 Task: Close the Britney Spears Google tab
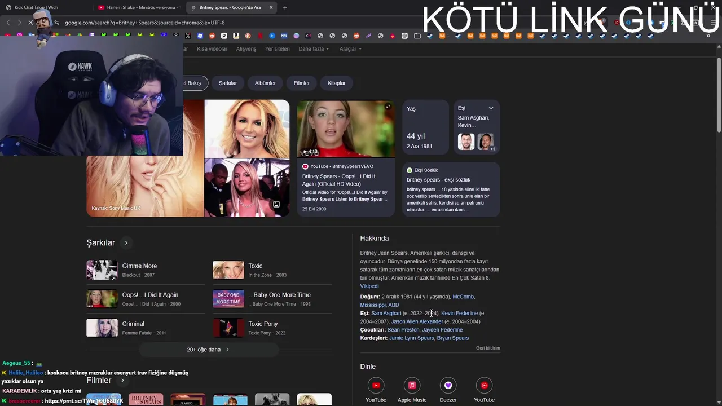coord(271,7)
